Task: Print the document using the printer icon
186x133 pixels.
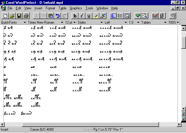Action: [x=26, y=16]
